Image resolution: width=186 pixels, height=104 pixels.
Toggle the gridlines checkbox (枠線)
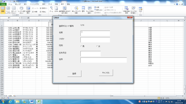(33, 12)
